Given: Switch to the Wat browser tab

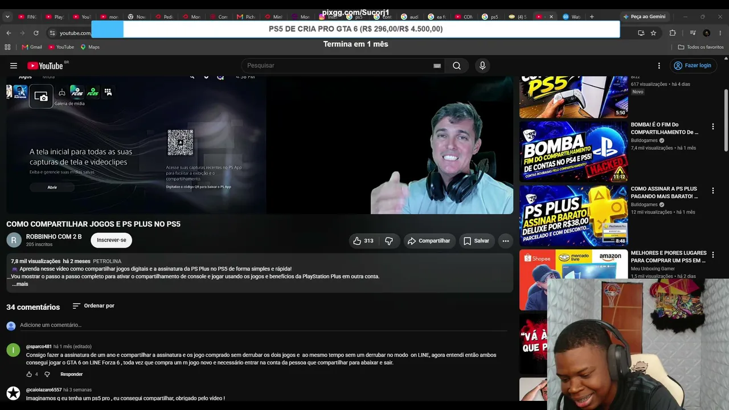Looking at the screenshot, I should point(572,17).
